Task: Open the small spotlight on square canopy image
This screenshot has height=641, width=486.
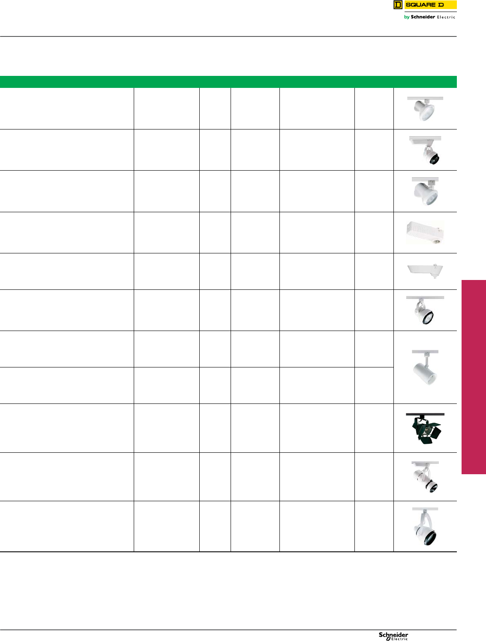Action: (x=425, y=150)
